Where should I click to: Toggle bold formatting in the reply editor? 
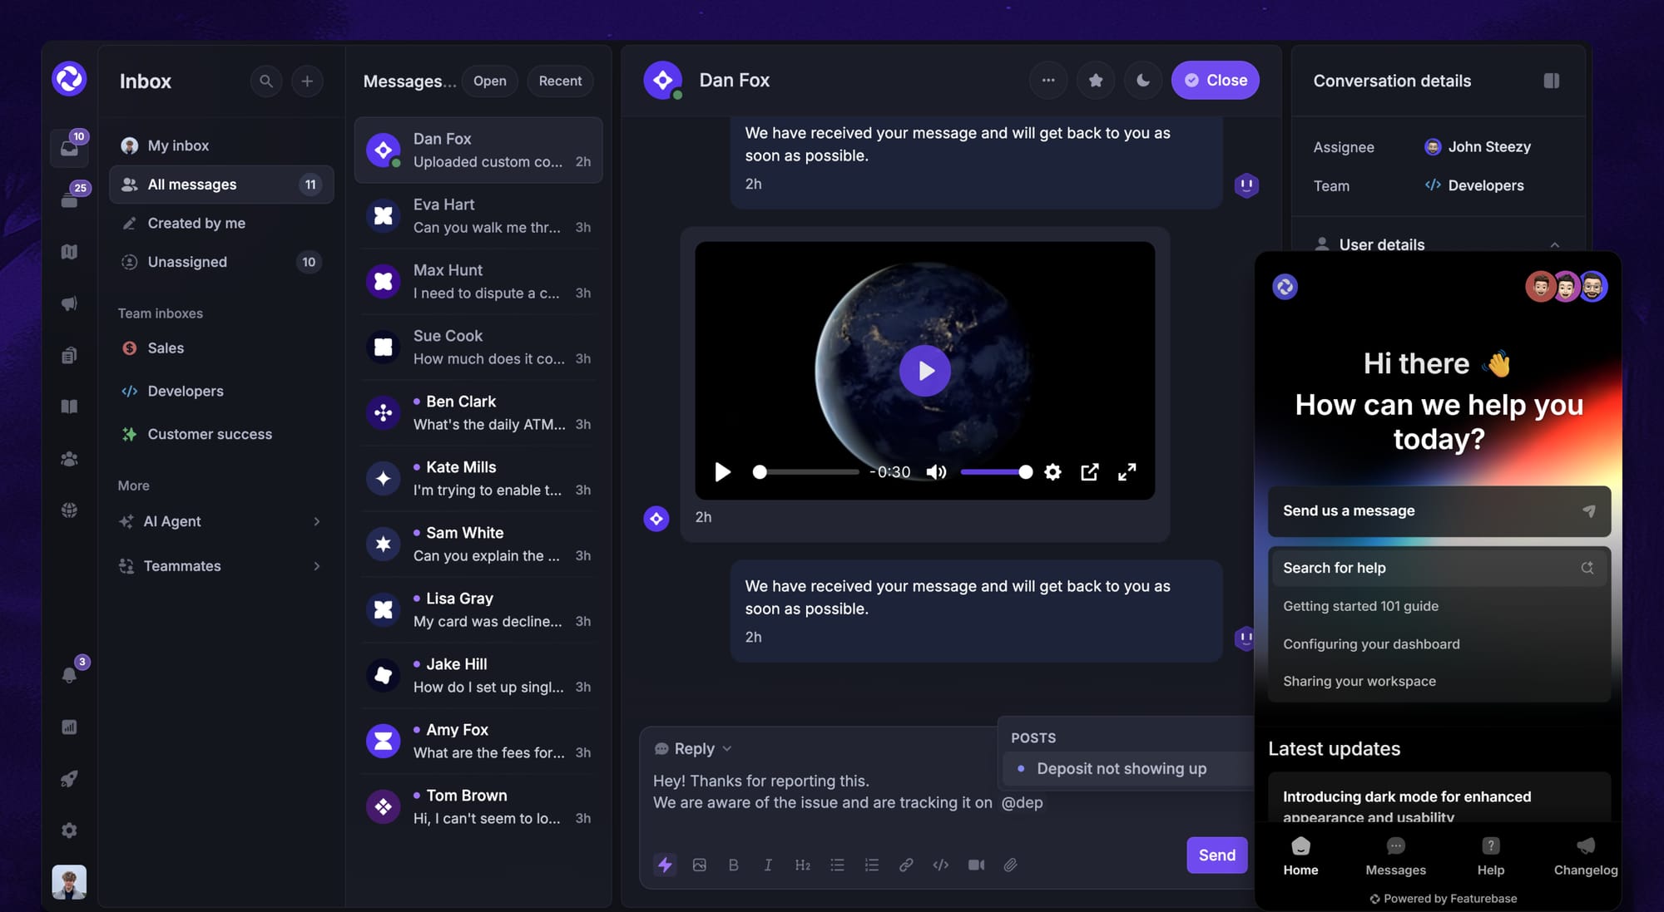coord(734,865)
